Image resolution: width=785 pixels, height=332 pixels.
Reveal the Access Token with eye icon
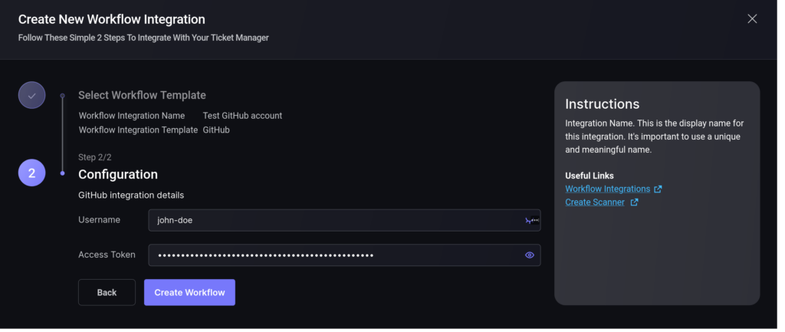(x=530, y=255)
